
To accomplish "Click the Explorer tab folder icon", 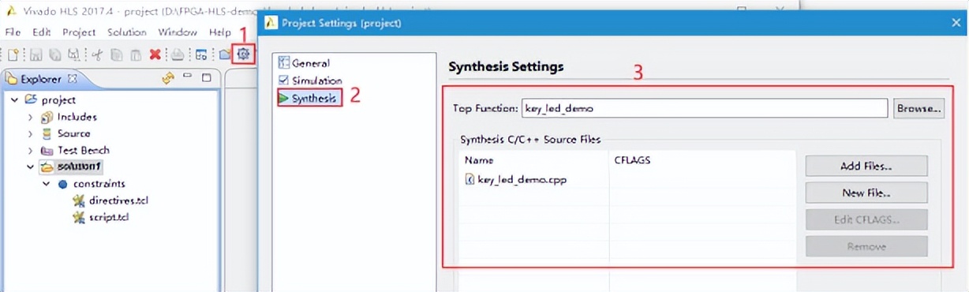I will [x=12, y=78].
